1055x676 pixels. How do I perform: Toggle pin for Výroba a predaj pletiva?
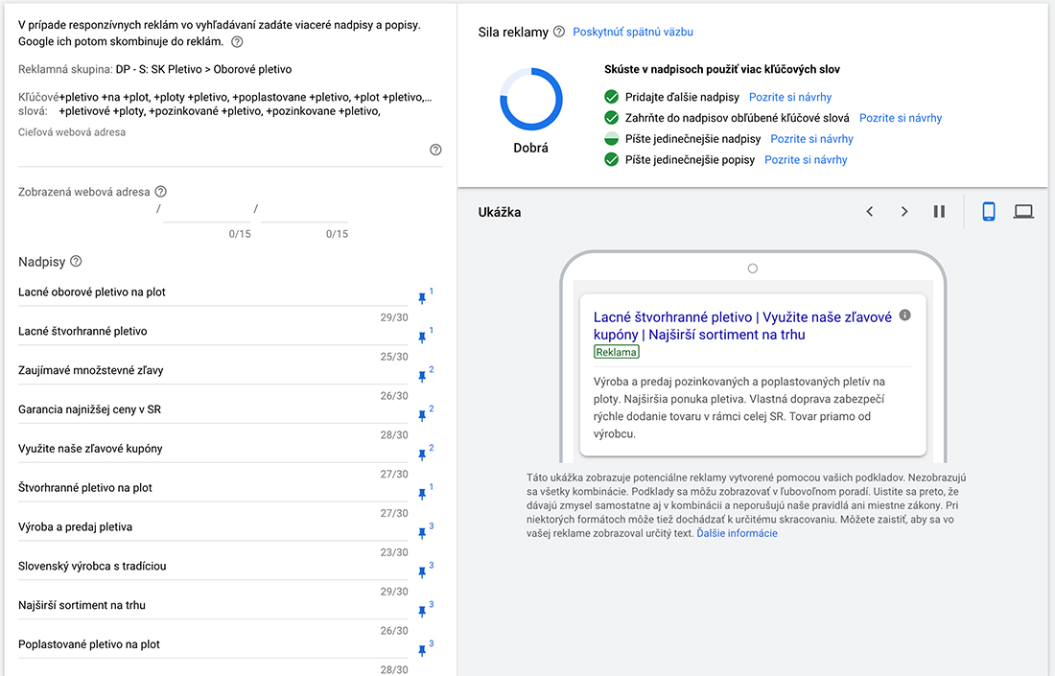pyautogui.click(x=423, y=532)
